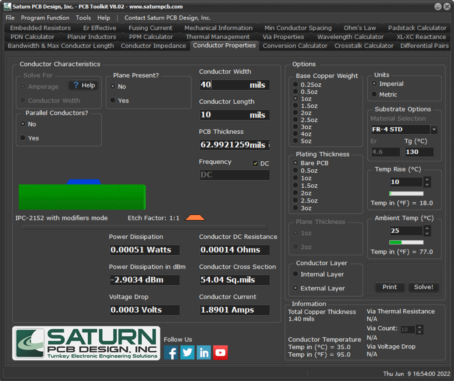Switch to Conductor Impedance tab
The height and width of the screenshot is (381, 454).
153,46
